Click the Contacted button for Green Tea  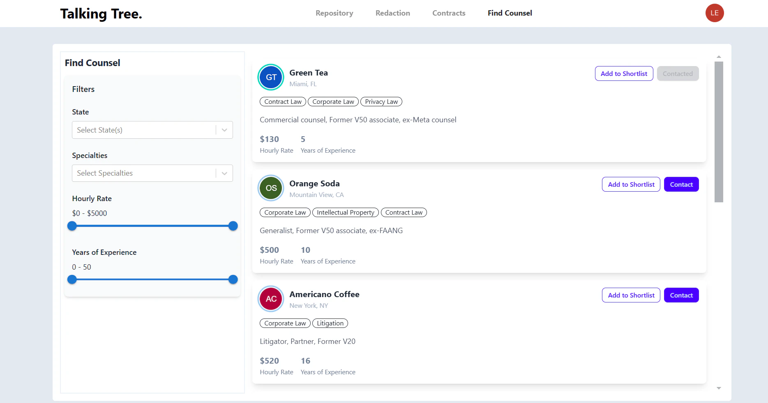[x=678, y=73]
